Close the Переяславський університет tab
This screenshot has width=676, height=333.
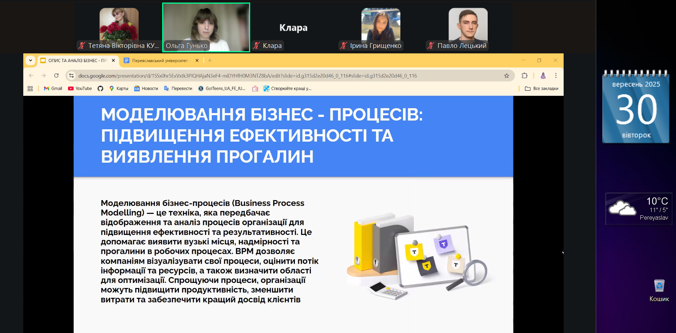point(197,61)
